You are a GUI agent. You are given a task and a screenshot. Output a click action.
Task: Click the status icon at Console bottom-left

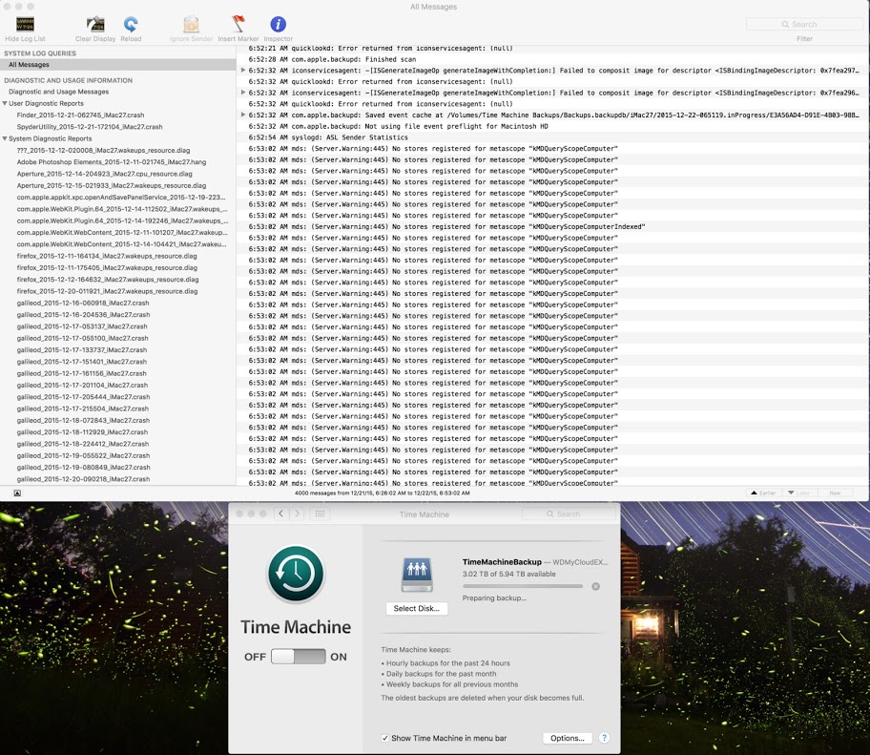(x=17, y=493)
